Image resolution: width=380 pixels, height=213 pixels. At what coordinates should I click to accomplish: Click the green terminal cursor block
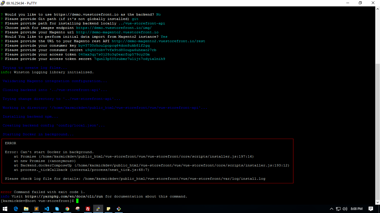coord(77,201)
